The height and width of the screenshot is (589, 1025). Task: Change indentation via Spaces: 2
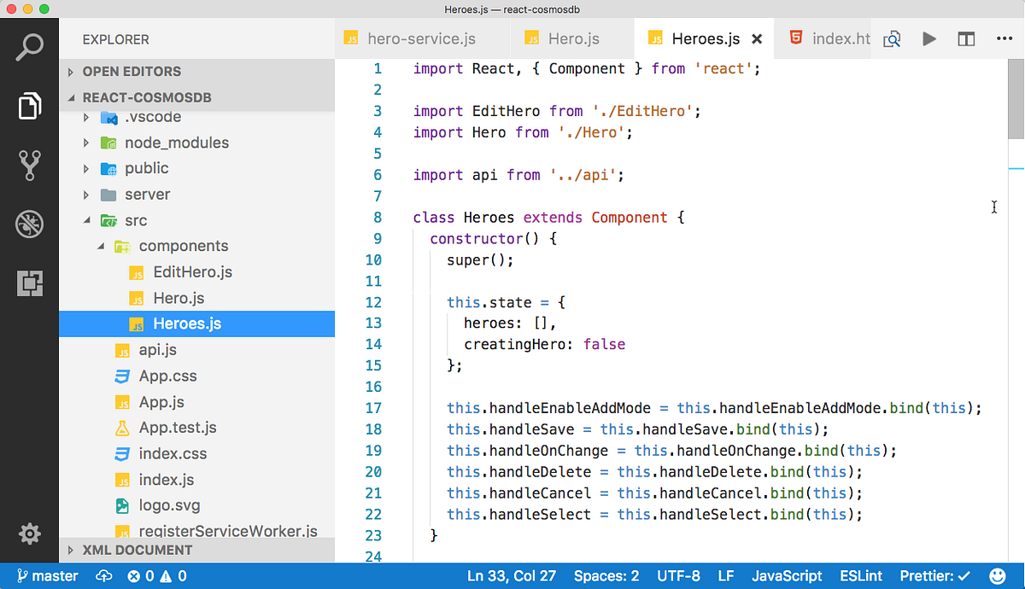point(606,576)
